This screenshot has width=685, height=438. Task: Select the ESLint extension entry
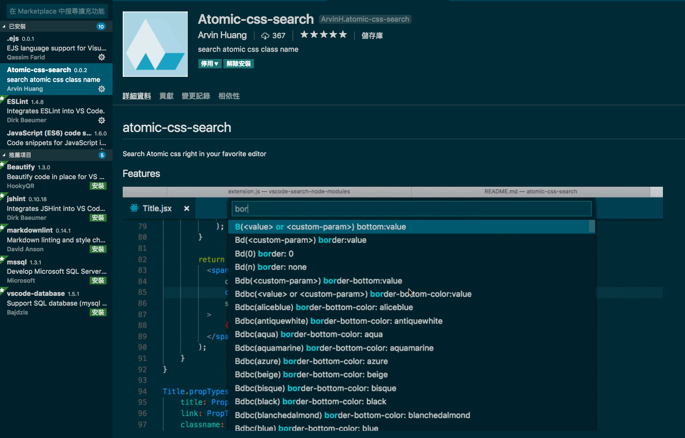click(x=56, y=111)
